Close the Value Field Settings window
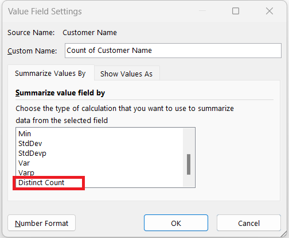Viewport: 289px width, 238px height. 270,11
